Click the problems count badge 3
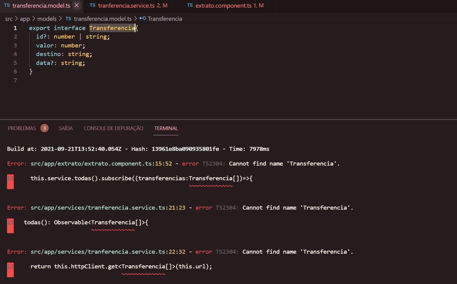 click(44, 128)
